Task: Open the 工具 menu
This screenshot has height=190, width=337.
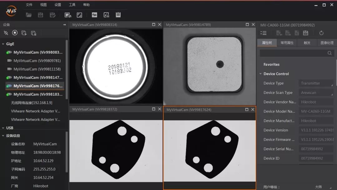Action: pyautogui.click(x=72, y=5)
